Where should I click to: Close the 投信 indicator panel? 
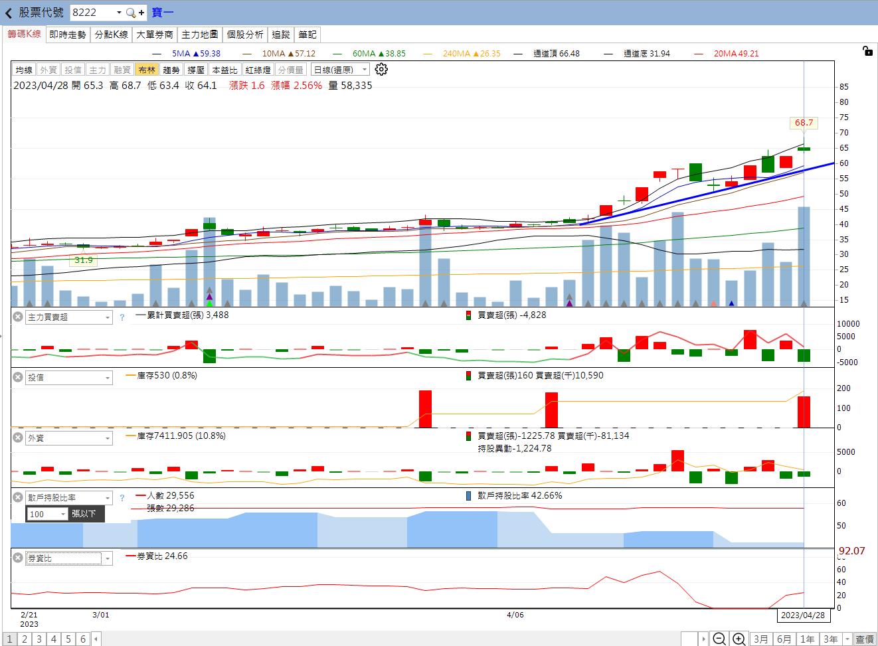click(x=19, y=377)
